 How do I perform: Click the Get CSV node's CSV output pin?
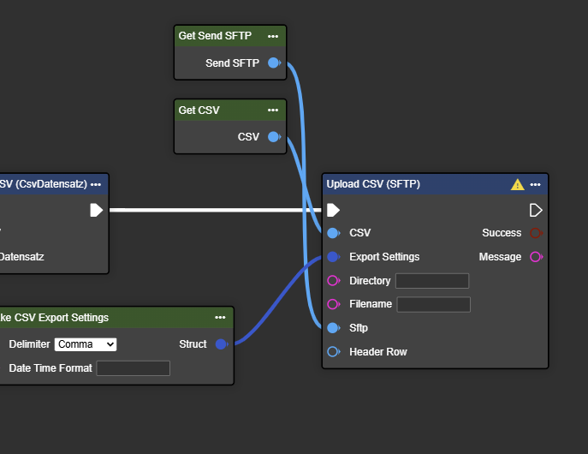tap(274, 137)
